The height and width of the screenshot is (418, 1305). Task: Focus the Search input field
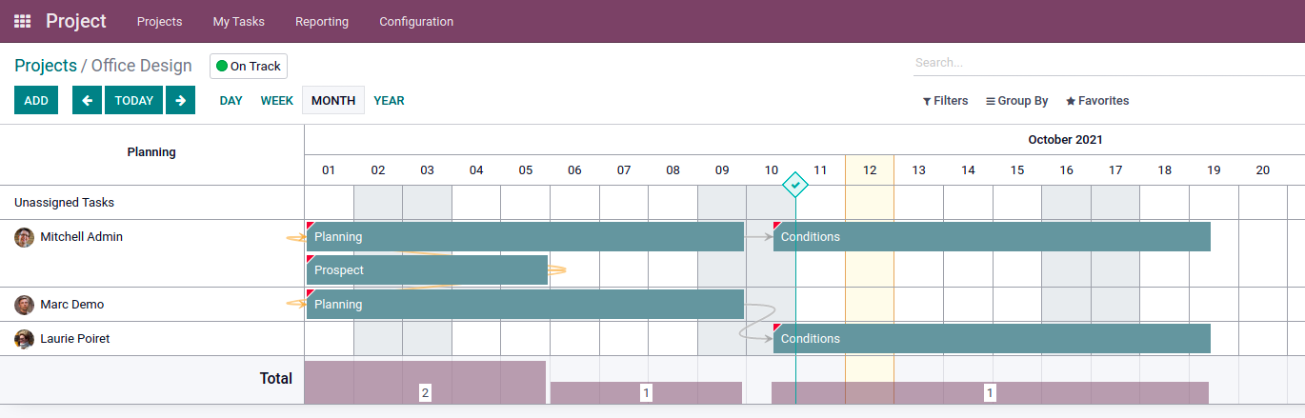1109,63
